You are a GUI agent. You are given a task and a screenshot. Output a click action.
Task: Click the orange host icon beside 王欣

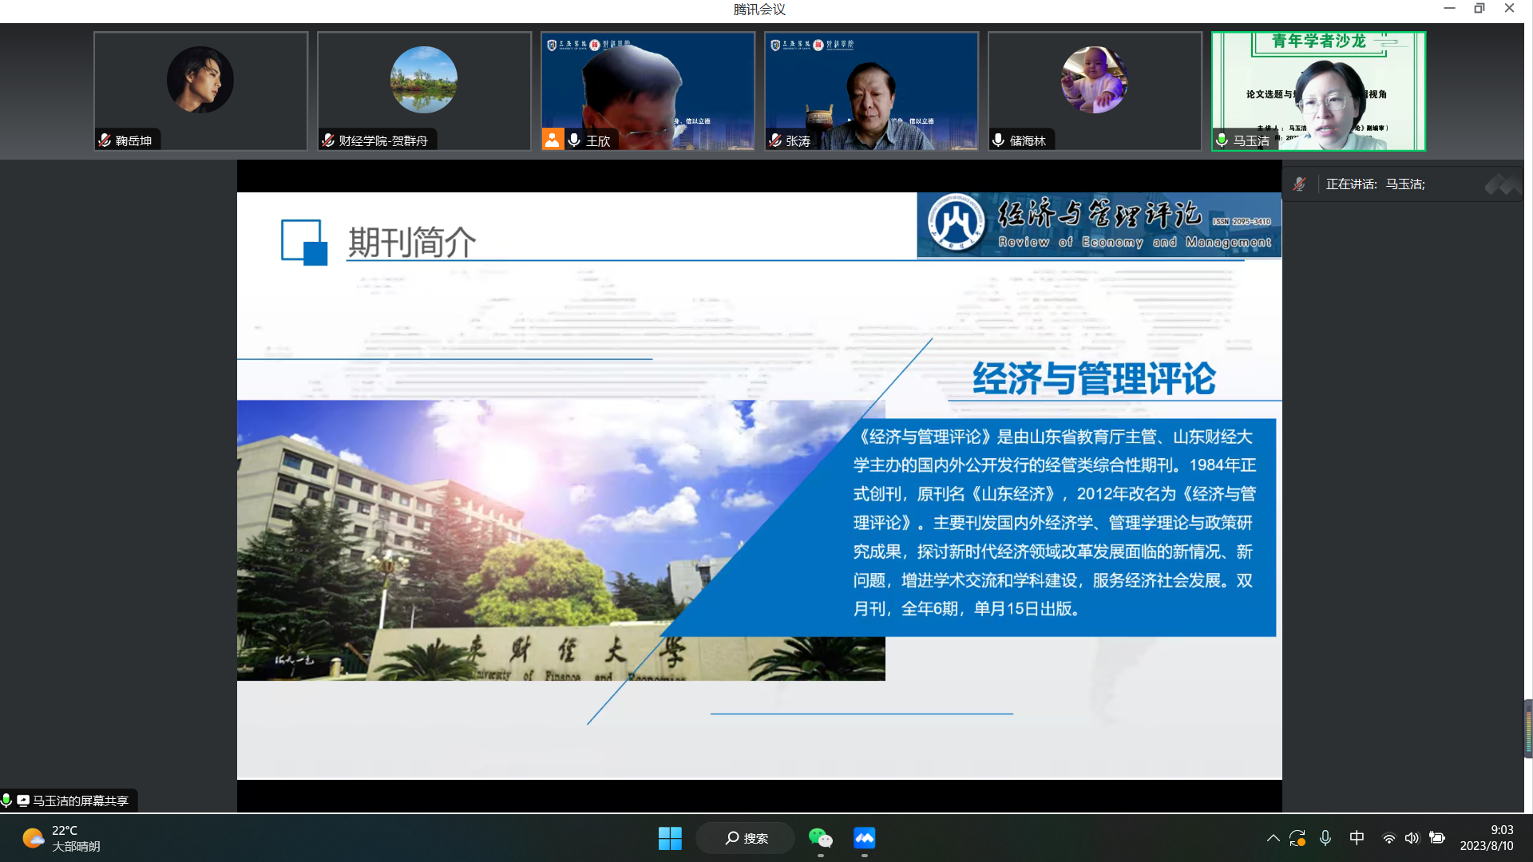tap(553, 140)
